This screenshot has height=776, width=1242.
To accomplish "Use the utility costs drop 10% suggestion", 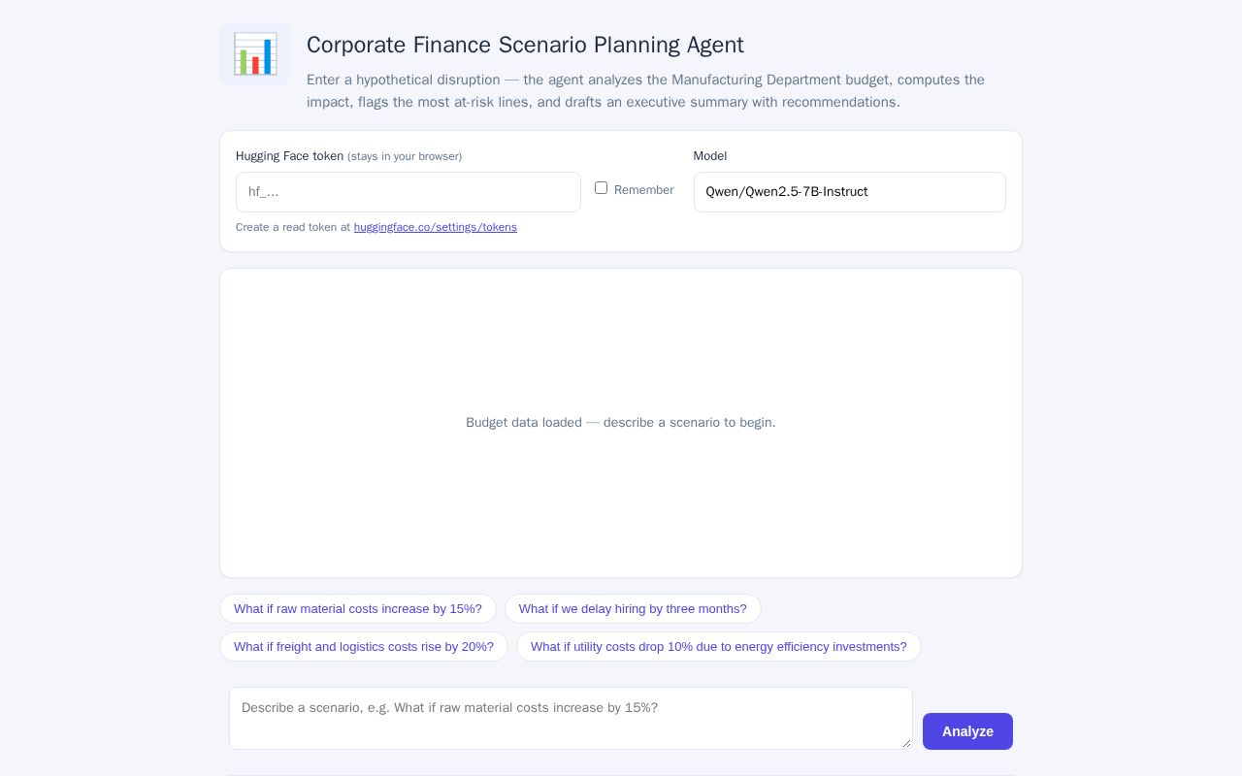I will [x=719, y=647].
